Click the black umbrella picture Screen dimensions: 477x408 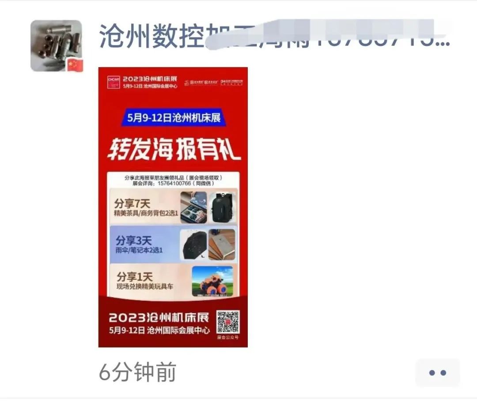[x=193, y=245]
